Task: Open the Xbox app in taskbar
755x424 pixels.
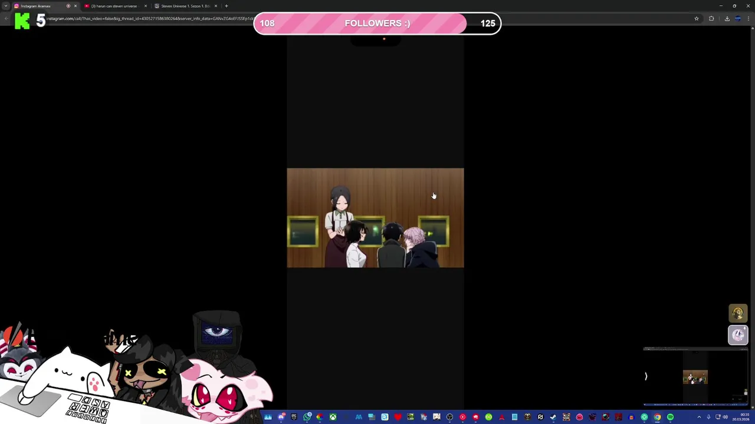Action: pyautogui.click(x=333, y=417)
